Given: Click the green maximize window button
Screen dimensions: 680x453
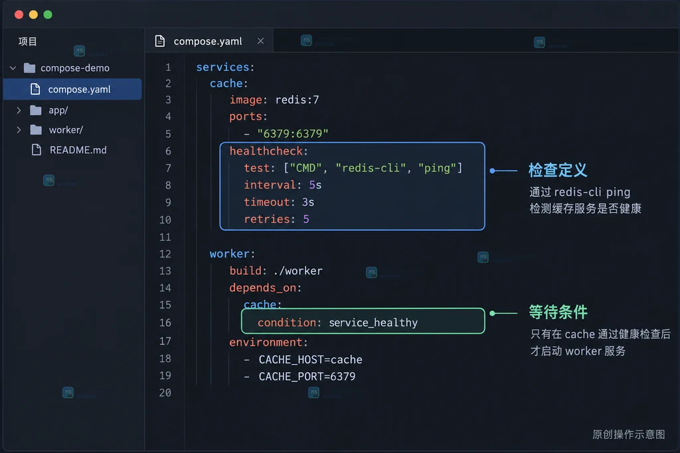Looking at the screenshot, I should click(48, 15).
